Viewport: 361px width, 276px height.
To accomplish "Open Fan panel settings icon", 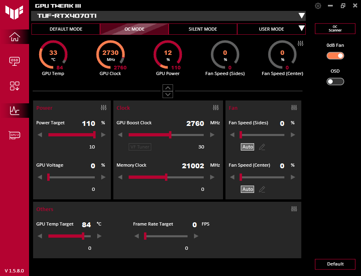I will coord(294,108).
